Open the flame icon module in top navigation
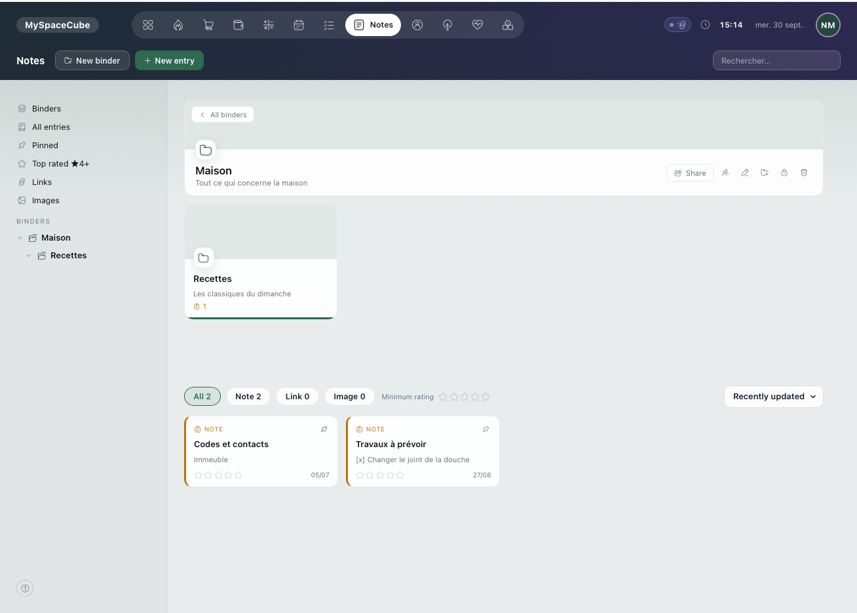The width and height of the screenshot is (857, 613). [x=178, y=25]
